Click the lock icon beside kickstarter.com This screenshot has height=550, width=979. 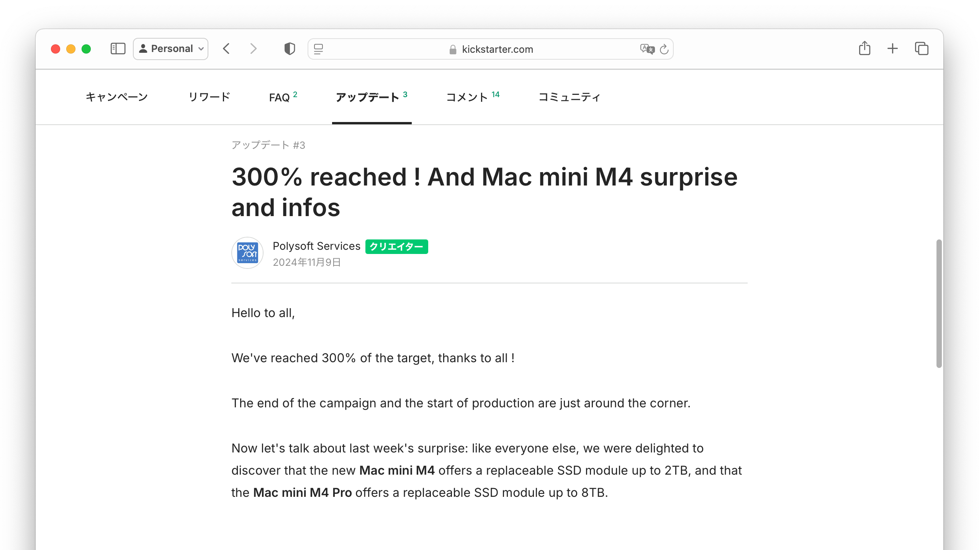[453, 50]
